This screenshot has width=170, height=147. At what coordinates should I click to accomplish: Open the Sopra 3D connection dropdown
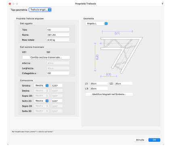[42, 106]
